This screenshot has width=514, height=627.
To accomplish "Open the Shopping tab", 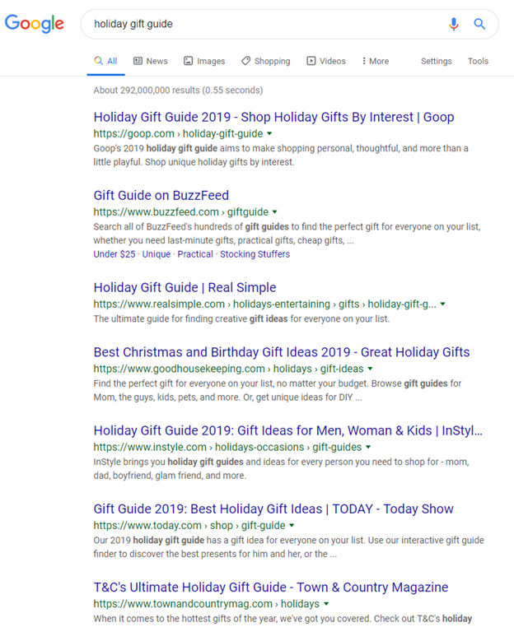I will (x=266, y=61).
